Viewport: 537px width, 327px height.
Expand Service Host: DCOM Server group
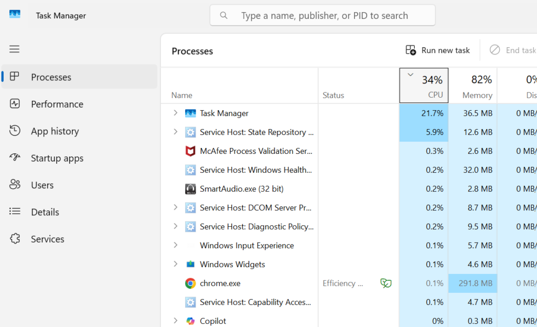175,207
